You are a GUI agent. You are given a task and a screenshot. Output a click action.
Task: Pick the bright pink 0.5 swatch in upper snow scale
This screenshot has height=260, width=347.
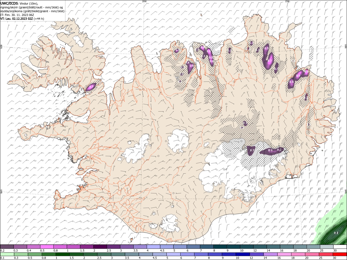47,246
